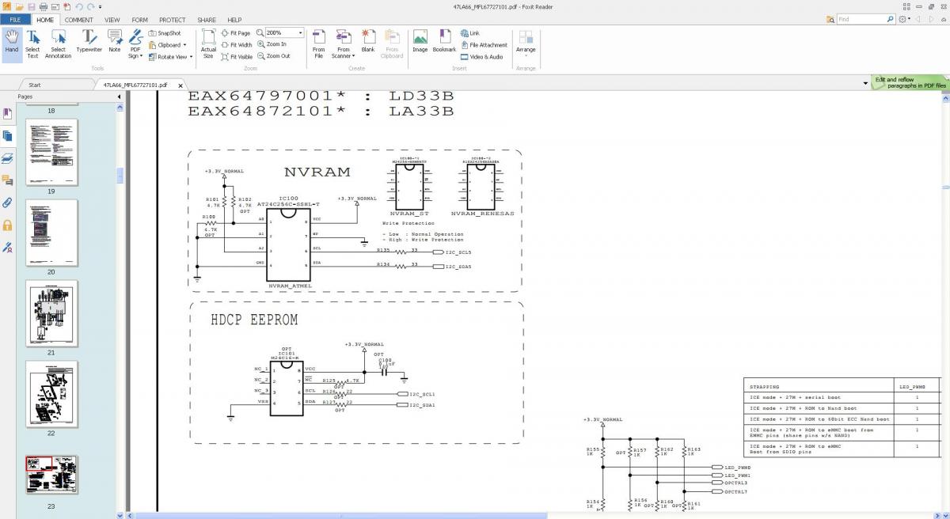This screenshot has width=950, height=519.
Task: Collapse the Pages panel with arrow
Action: tap(120, 97)
